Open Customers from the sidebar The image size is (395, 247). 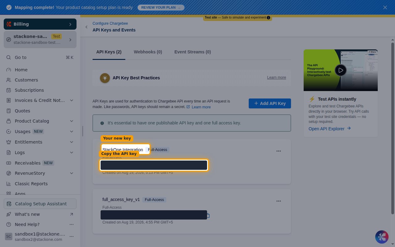[x=26, y=80]
